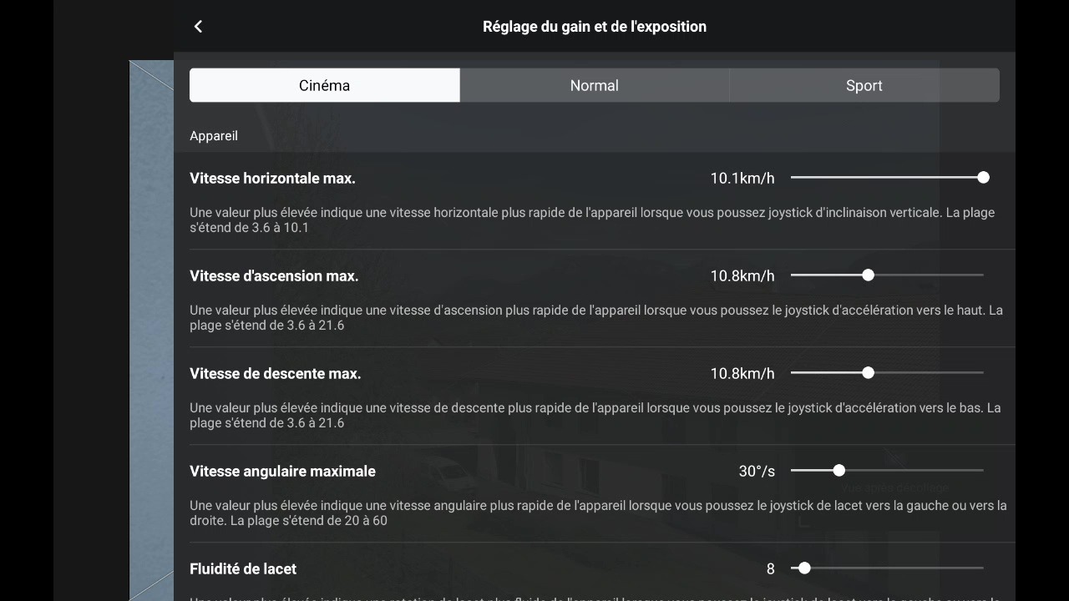Screen dimensions: 1069x601
Task: Go back using the arrow icon
Action: click(x=198, y=27)
